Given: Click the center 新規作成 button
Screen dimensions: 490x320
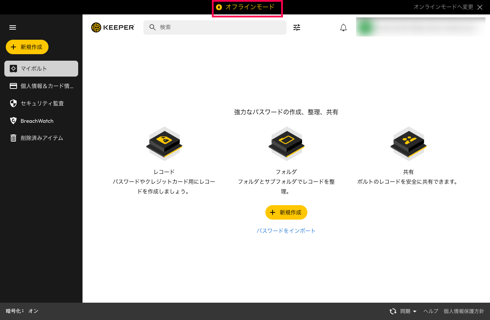Looking at the screenshot, I should coord(286,212).
